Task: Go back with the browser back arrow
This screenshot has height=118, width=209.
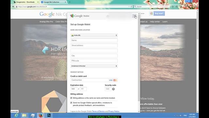Action: coord(13,7)
